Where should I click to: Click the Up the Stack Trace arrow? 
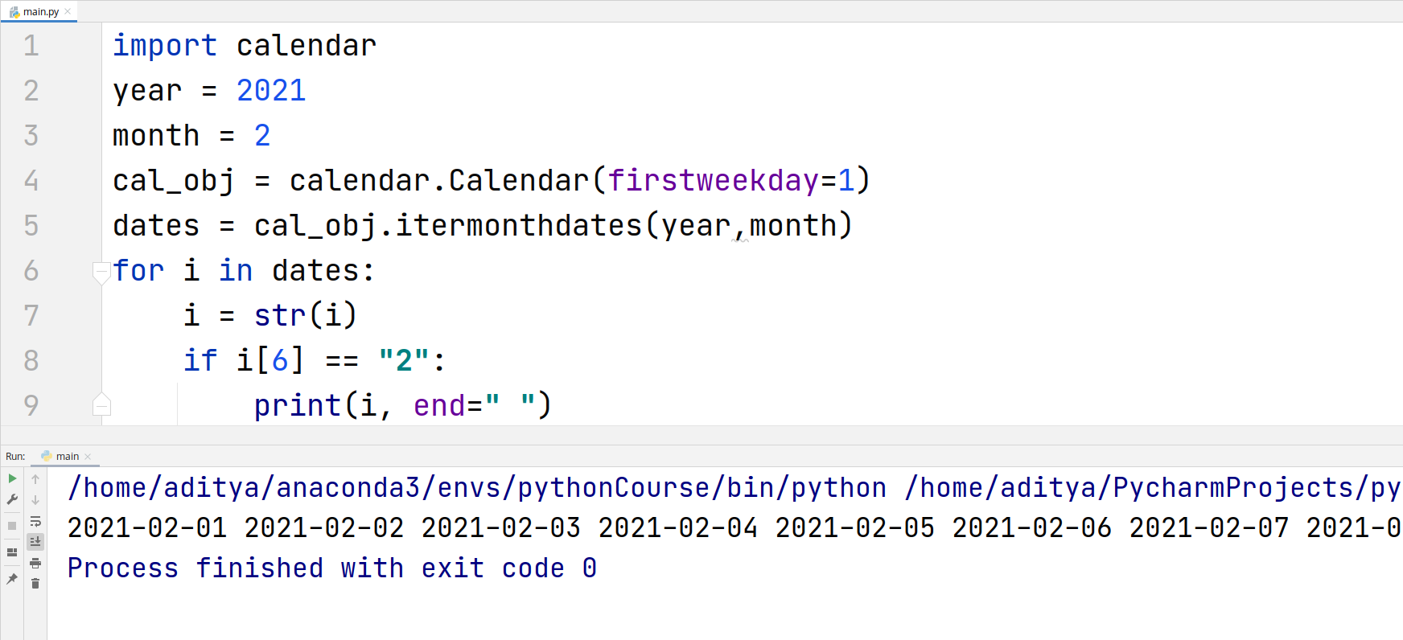point(35,479)
